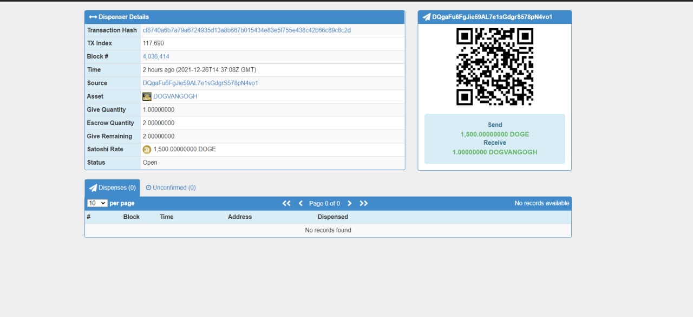Click the QR code image

click(x=495, y=67)
